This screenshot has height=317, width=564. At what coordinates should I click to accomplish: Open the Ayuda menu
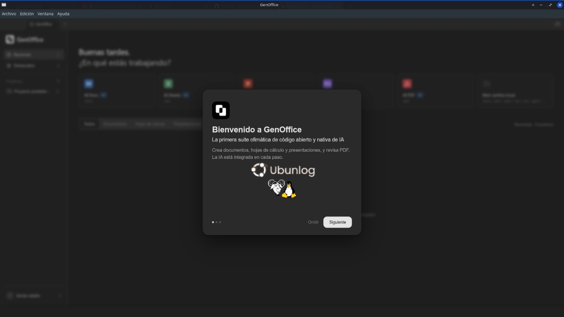coord(63,14)
